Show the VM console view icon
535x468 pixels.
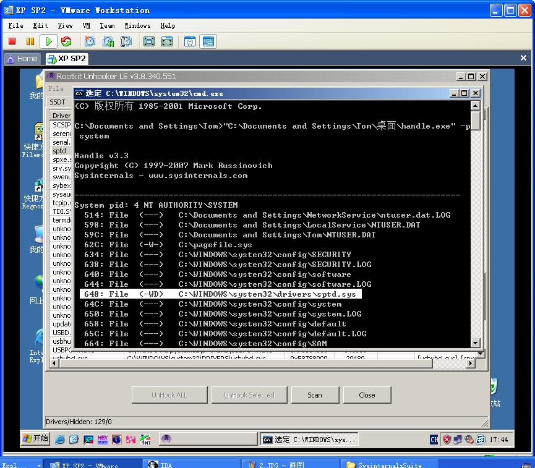[208, 41]
